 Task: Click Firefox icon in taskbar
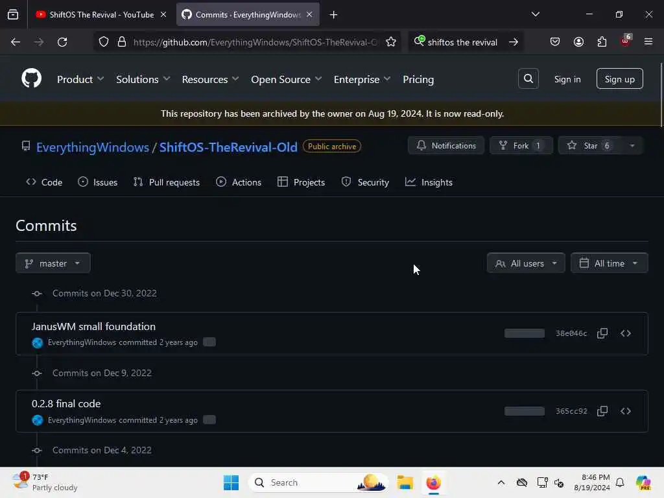[433, 482]
